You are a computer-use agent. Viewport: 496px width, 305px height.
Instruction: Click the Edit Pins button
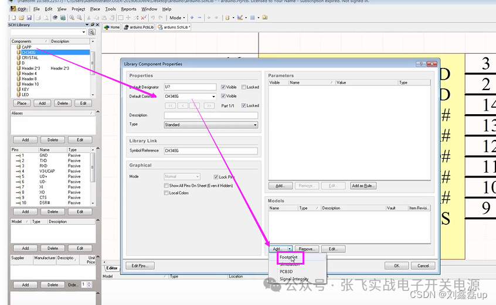point(140,266)
